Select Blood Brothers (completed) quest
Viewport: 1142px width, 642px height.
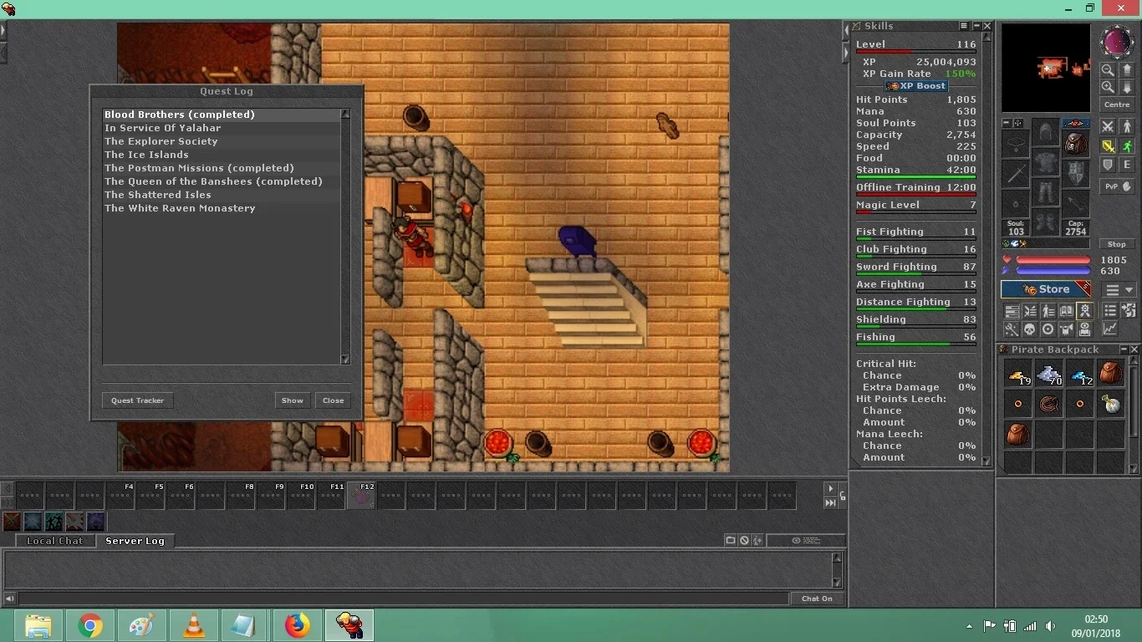pos(222,115)
